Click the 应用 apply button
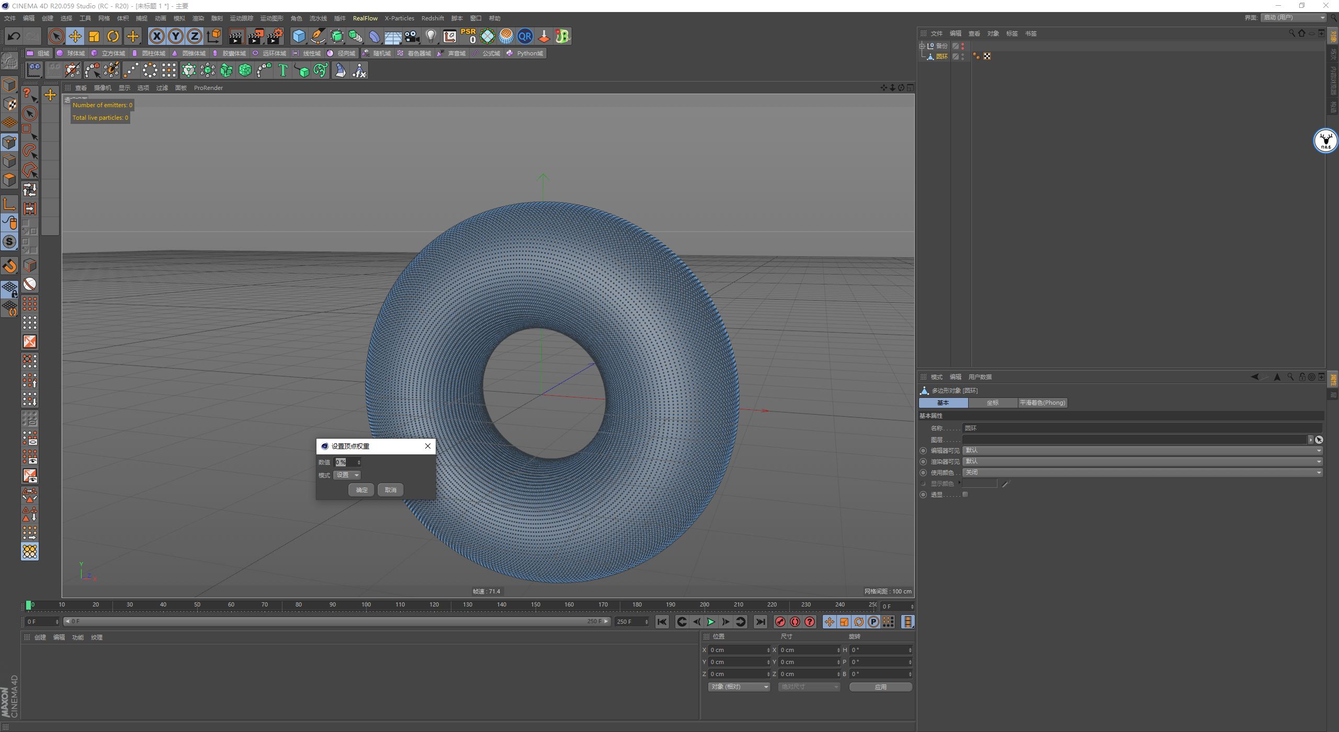The height and width of the screenshot is (732, 1339). [x=880, y=687]
